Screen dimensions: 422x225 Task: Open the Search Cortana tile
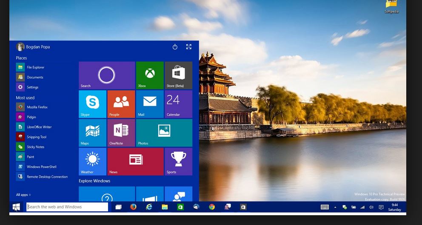[x=107, y=75]
